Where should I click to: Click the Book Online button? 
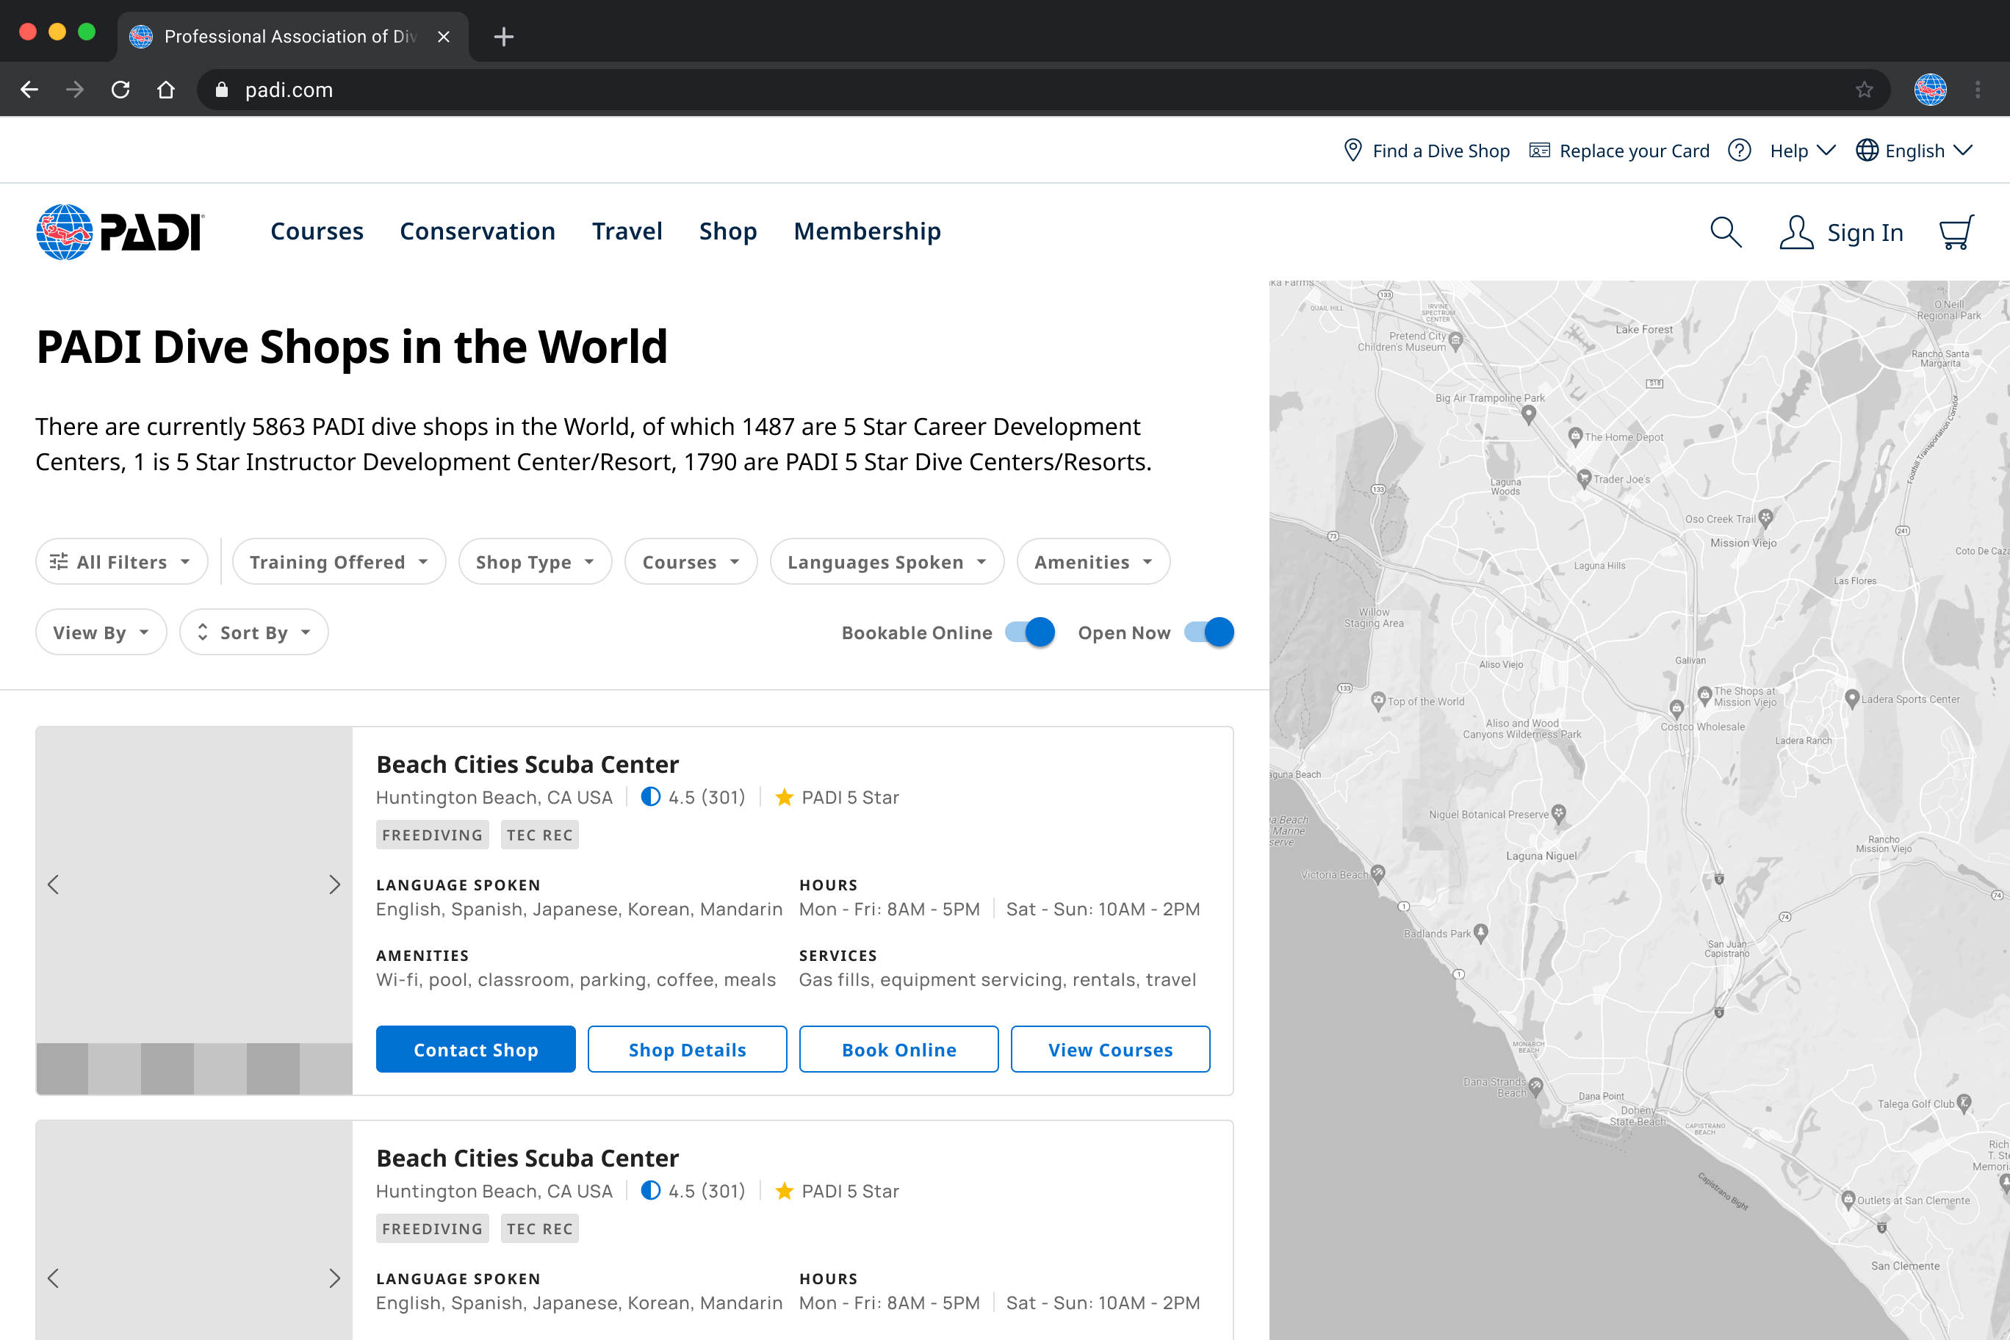pos(898,1048)
